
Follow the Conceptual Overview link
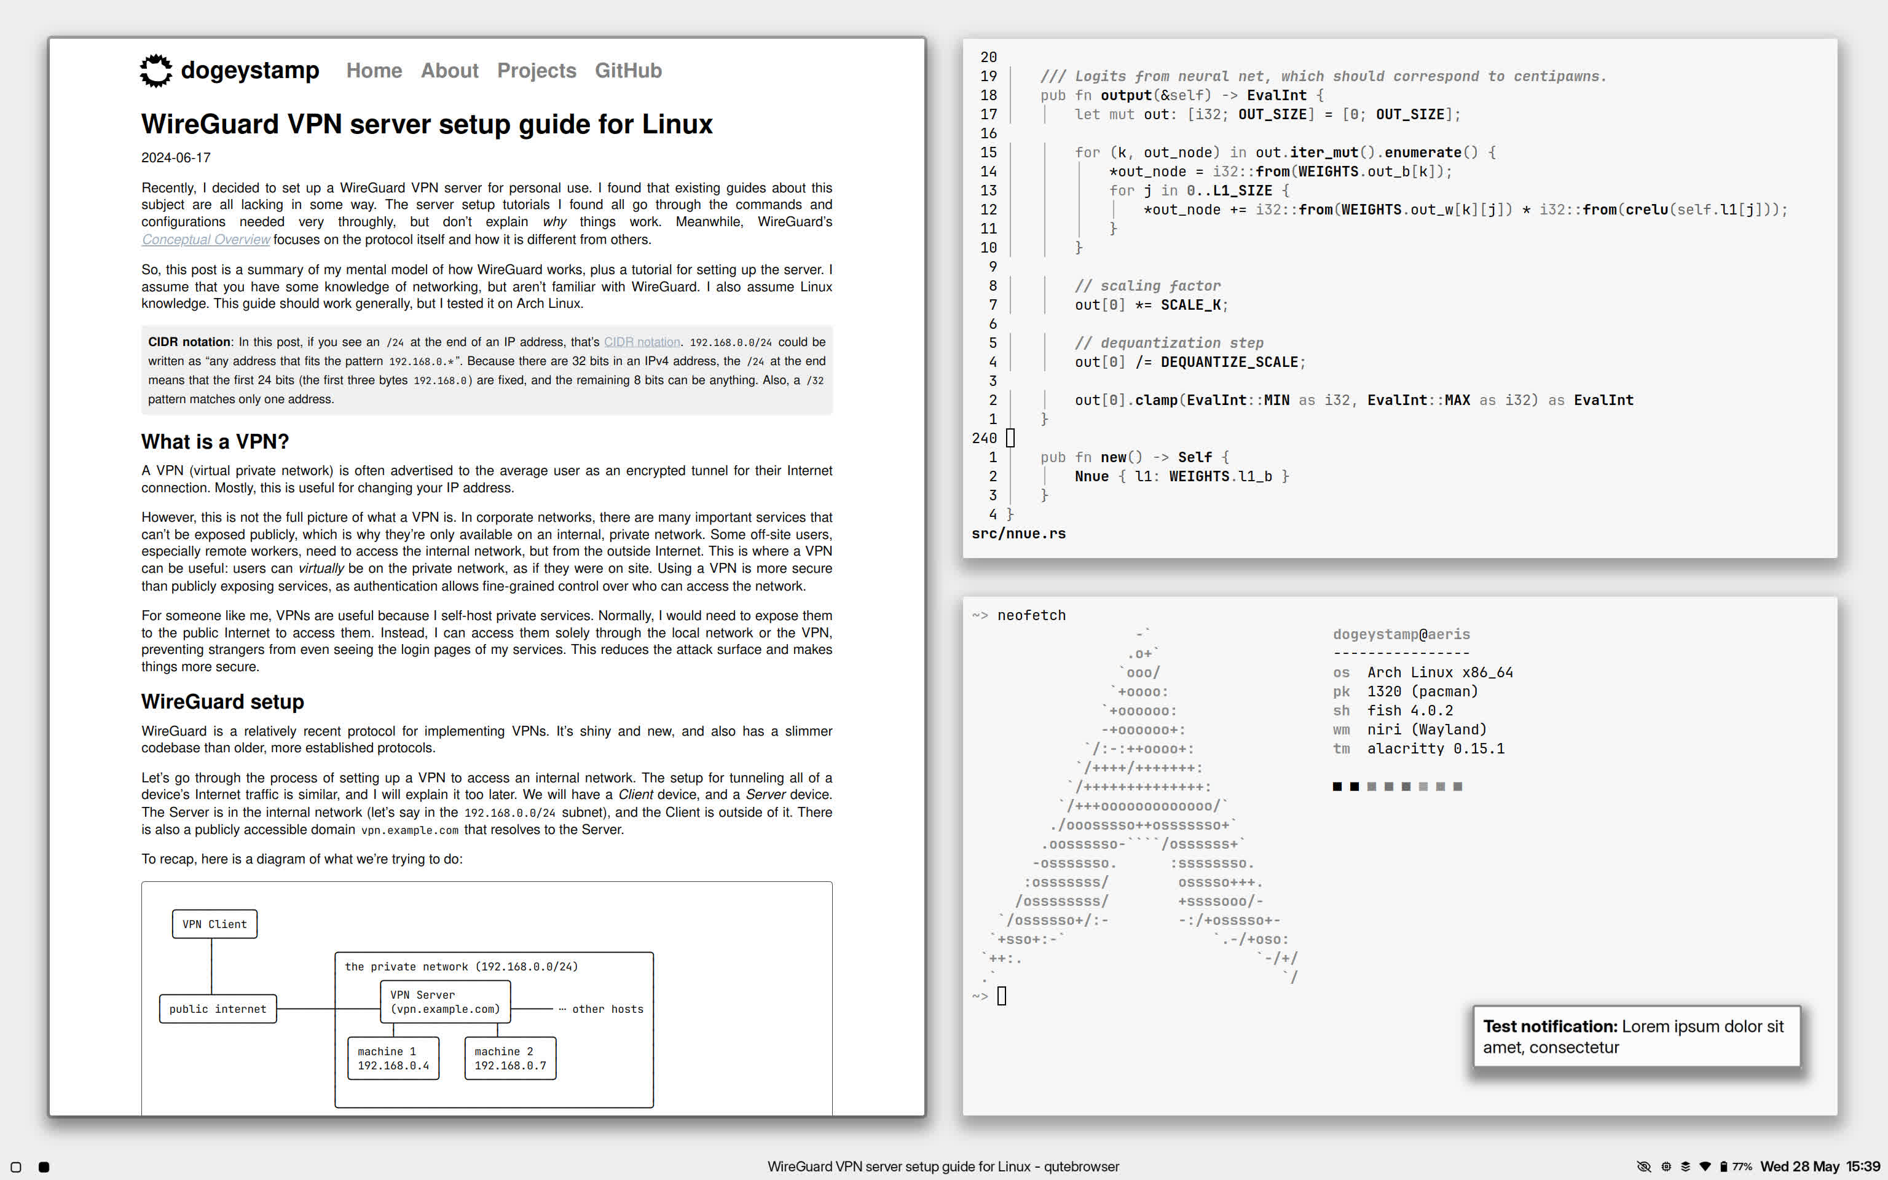(205, 240)
